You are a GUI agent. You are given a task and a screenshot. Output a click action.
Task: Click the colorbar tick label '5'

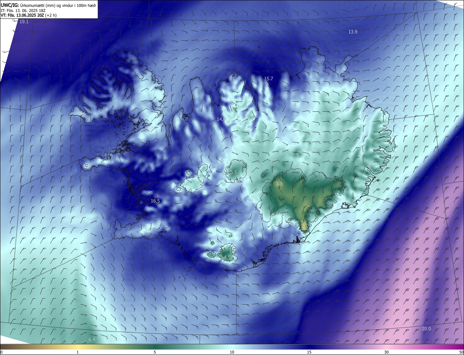click(155, 352)
